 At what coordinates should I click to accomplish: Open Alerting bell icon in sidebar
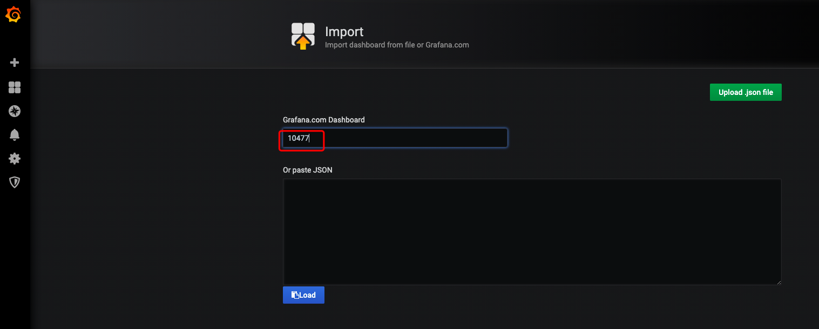pos(15,135)
